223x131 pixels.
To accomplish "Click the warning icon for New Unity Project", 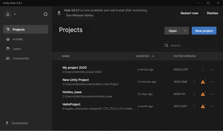I will 203,82.
